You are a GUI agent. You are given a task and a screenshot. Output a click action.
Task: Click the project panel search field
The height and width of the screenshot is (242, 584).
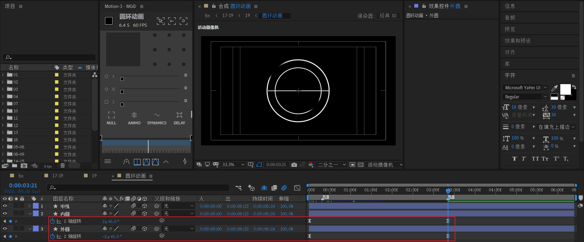49,57
